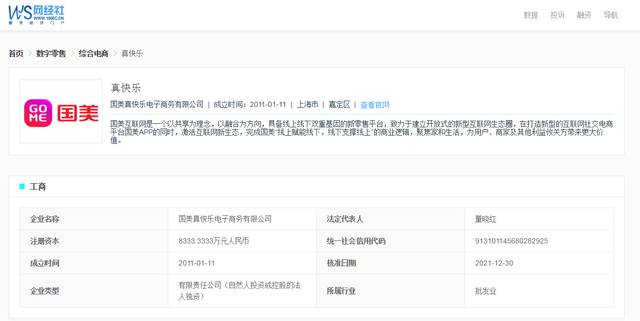640x321 pixels.
Task: Click 董晓红 table cell
Action: (x=486, y=219)
